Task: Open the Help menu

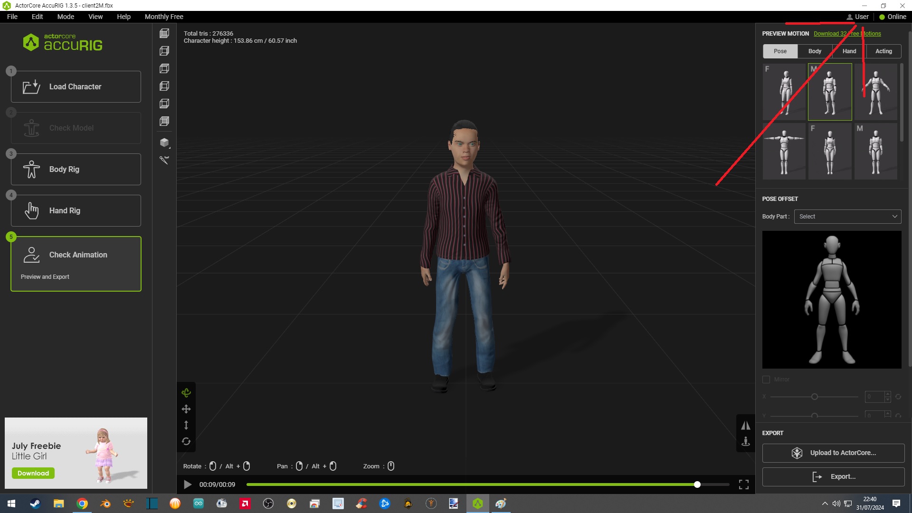Action: (123, 17)
